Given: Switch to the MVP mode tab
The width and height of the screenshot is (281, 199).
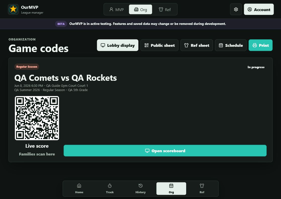Looking at the screenshot, I should [x=116, y=10].
